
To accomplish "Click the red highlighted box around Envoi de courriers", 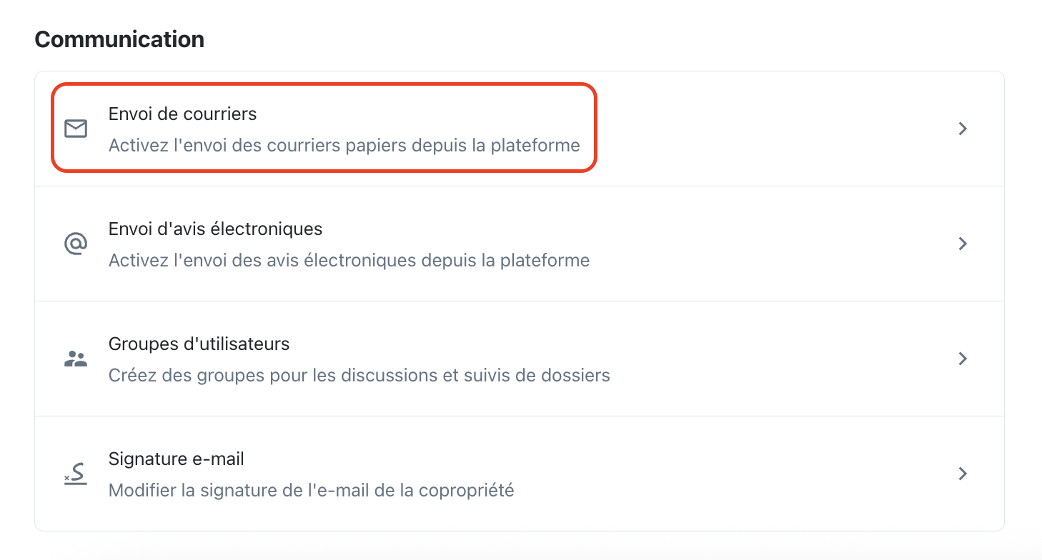I will pos(323,129).
